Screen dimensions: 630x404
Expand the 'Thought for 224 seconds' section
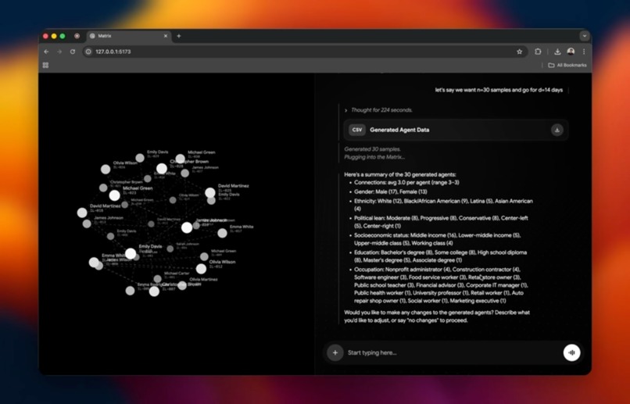pos(378,110)
